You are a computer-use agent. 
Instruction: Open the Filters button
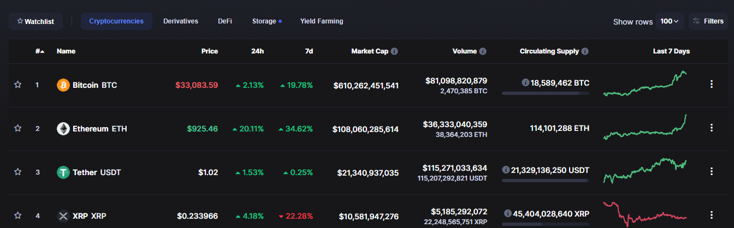pos(708,21)
